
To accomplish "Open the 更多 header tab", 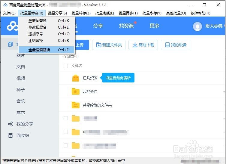I will [154, 26].
